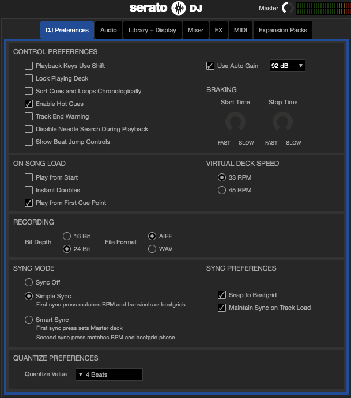Disable the Enable Hot Cues checkbox
The width and height of the screenshot is (351, 398).
point(29,104)
